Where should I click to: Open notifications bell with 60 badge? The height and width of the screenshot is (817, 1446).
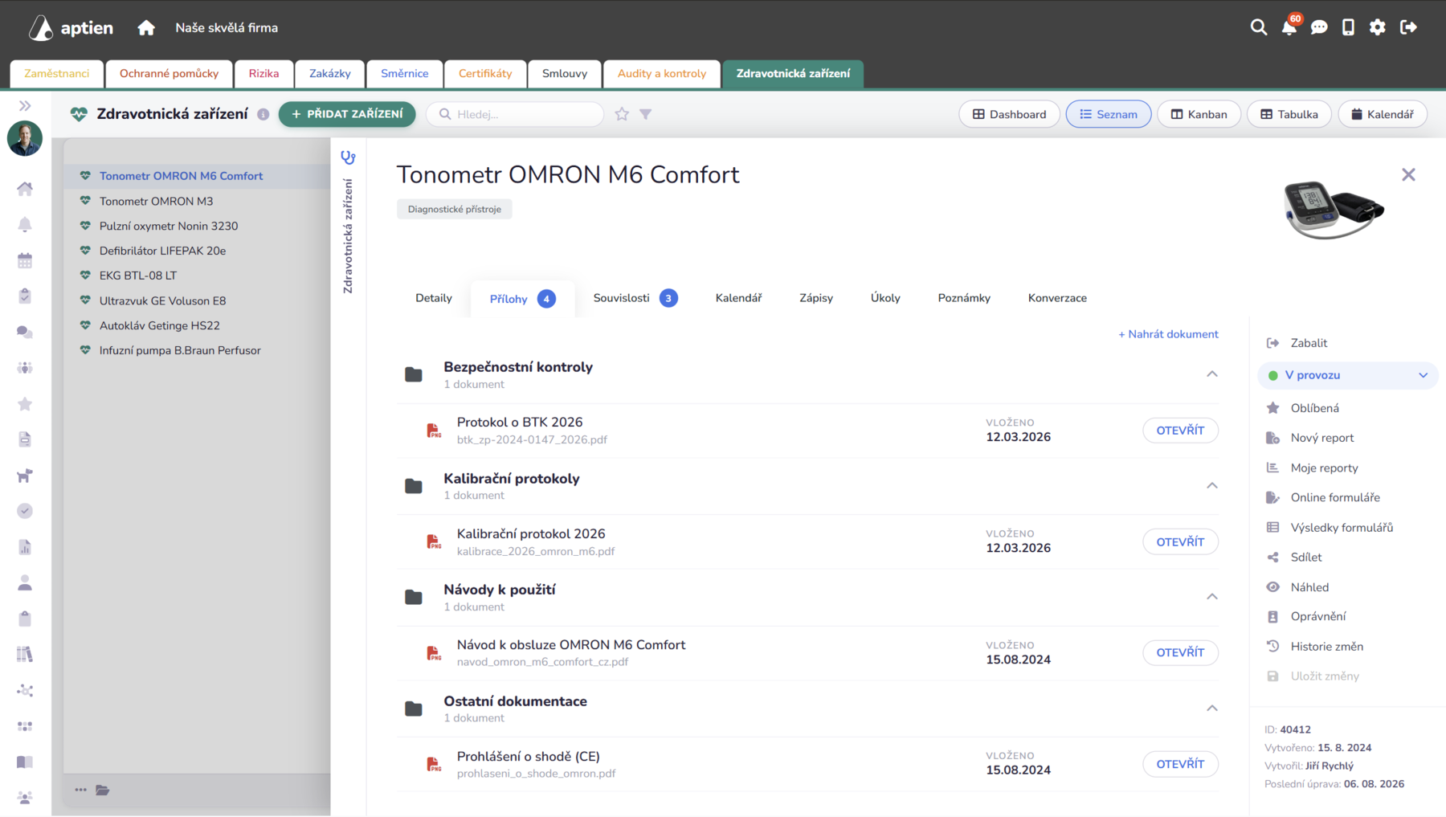(x=1289, y=27)
